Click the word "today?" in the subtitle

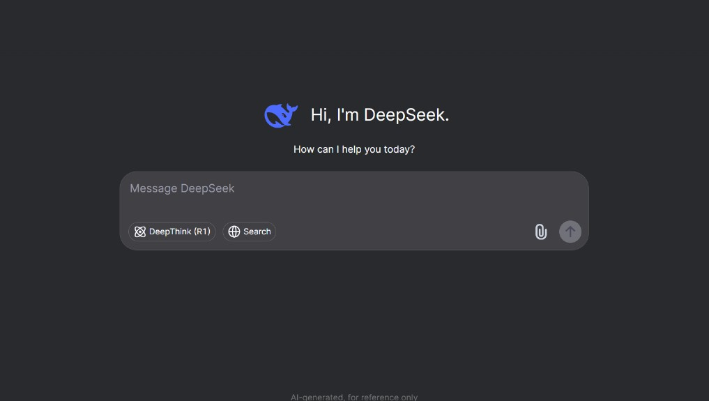coord(399,149)
